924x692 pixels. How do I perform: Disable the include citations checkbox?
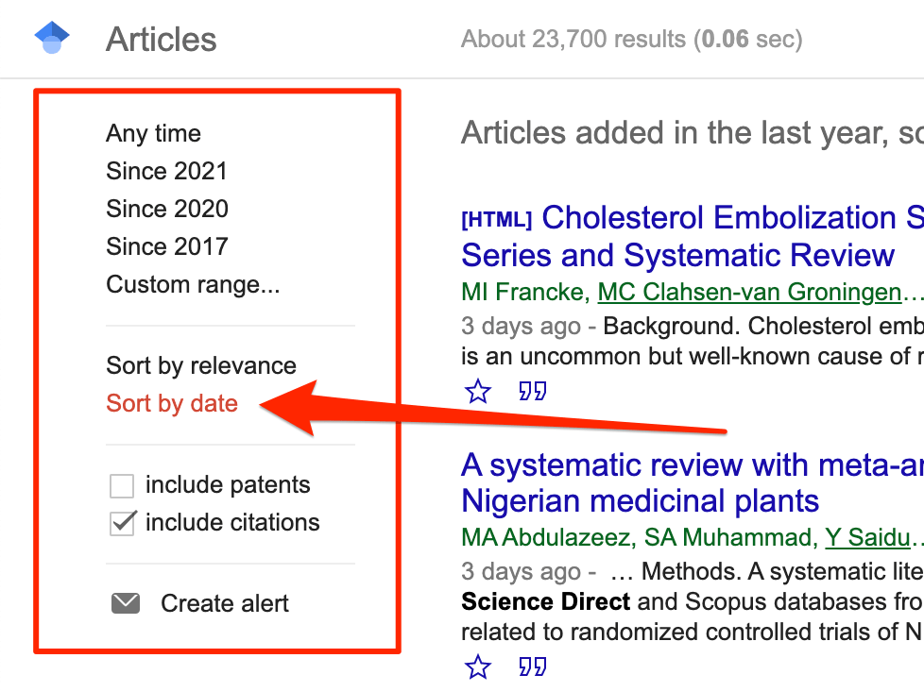point(120,522)
